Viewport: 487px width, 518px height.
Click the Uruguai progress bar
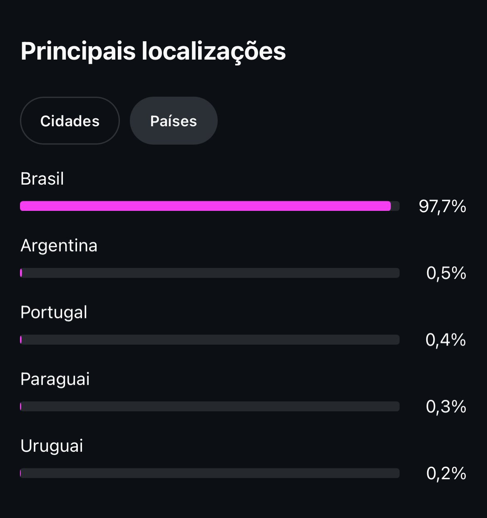click(210, 473)
